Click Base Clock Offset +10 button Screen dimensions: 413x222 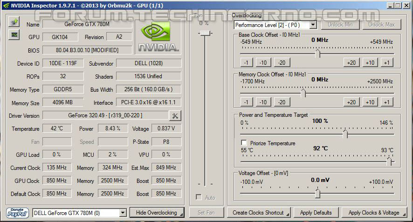pos(370,63)
